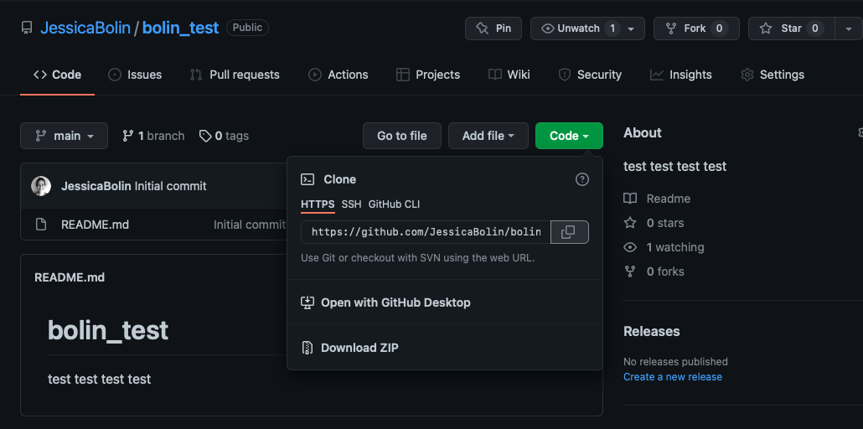
Task: Open the main branch dropdown
Action: tap(65, 136)
